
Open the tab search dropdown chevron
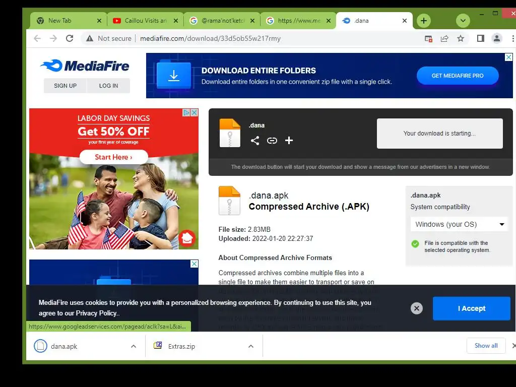(463, 21)
